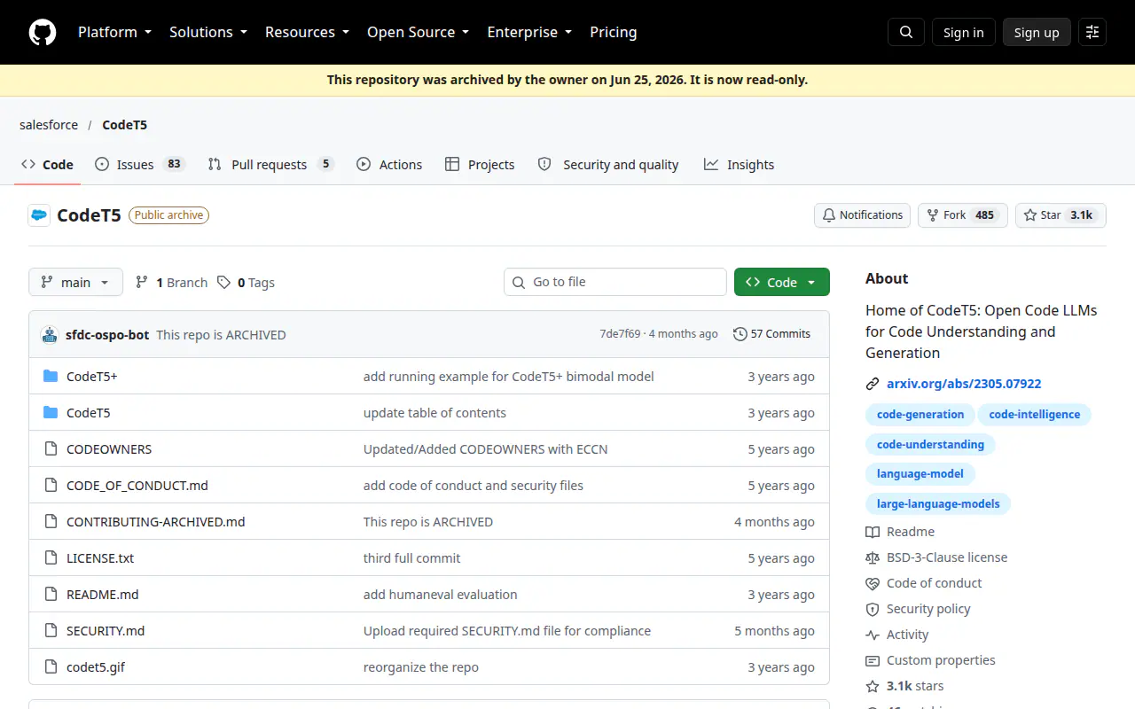Open the search magnifier button
Screen dimensions: 1135x709
tap(906, 32)
